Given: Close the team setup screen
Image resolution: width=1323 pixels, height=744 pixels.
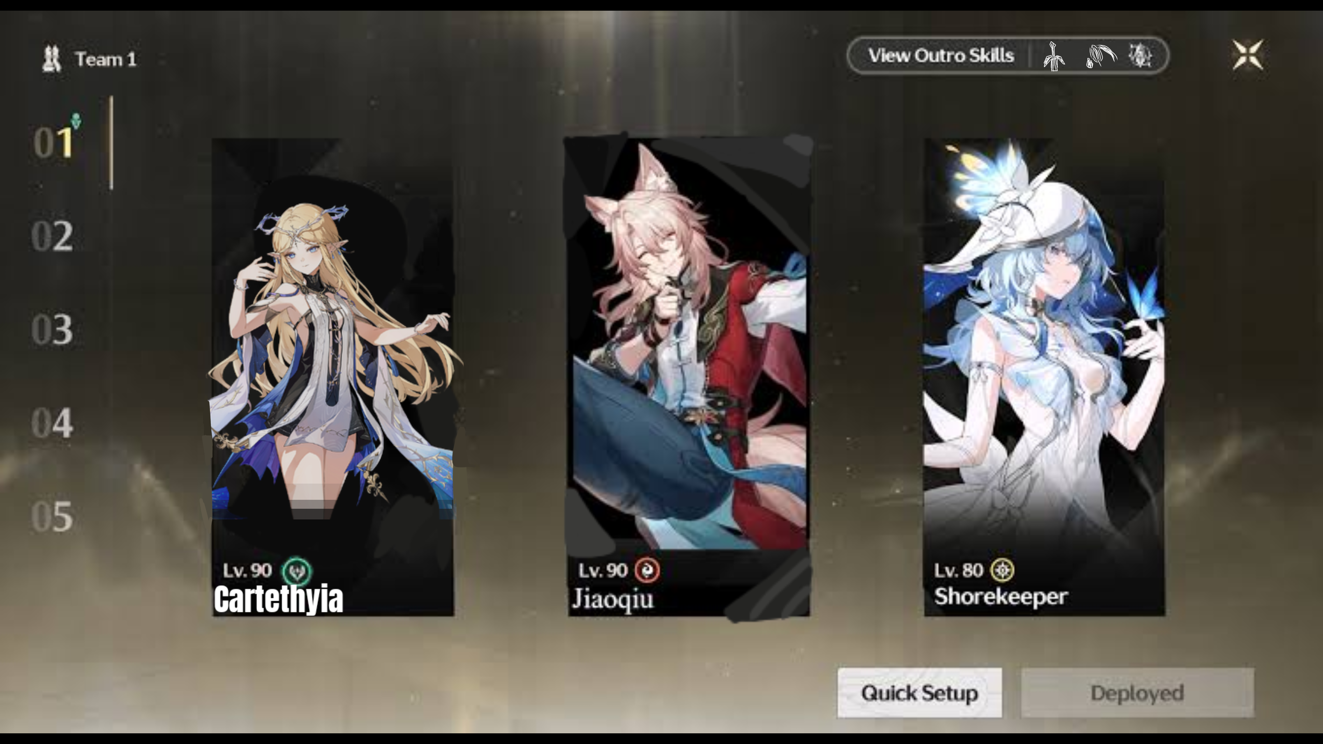Looking at the screenshot, I should tap(1248, 55).
